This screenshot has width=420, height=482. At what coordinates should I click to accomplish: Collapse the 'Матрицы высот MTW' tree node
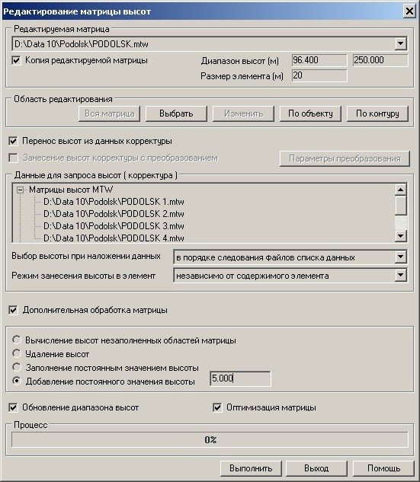[x=21, y=190]
